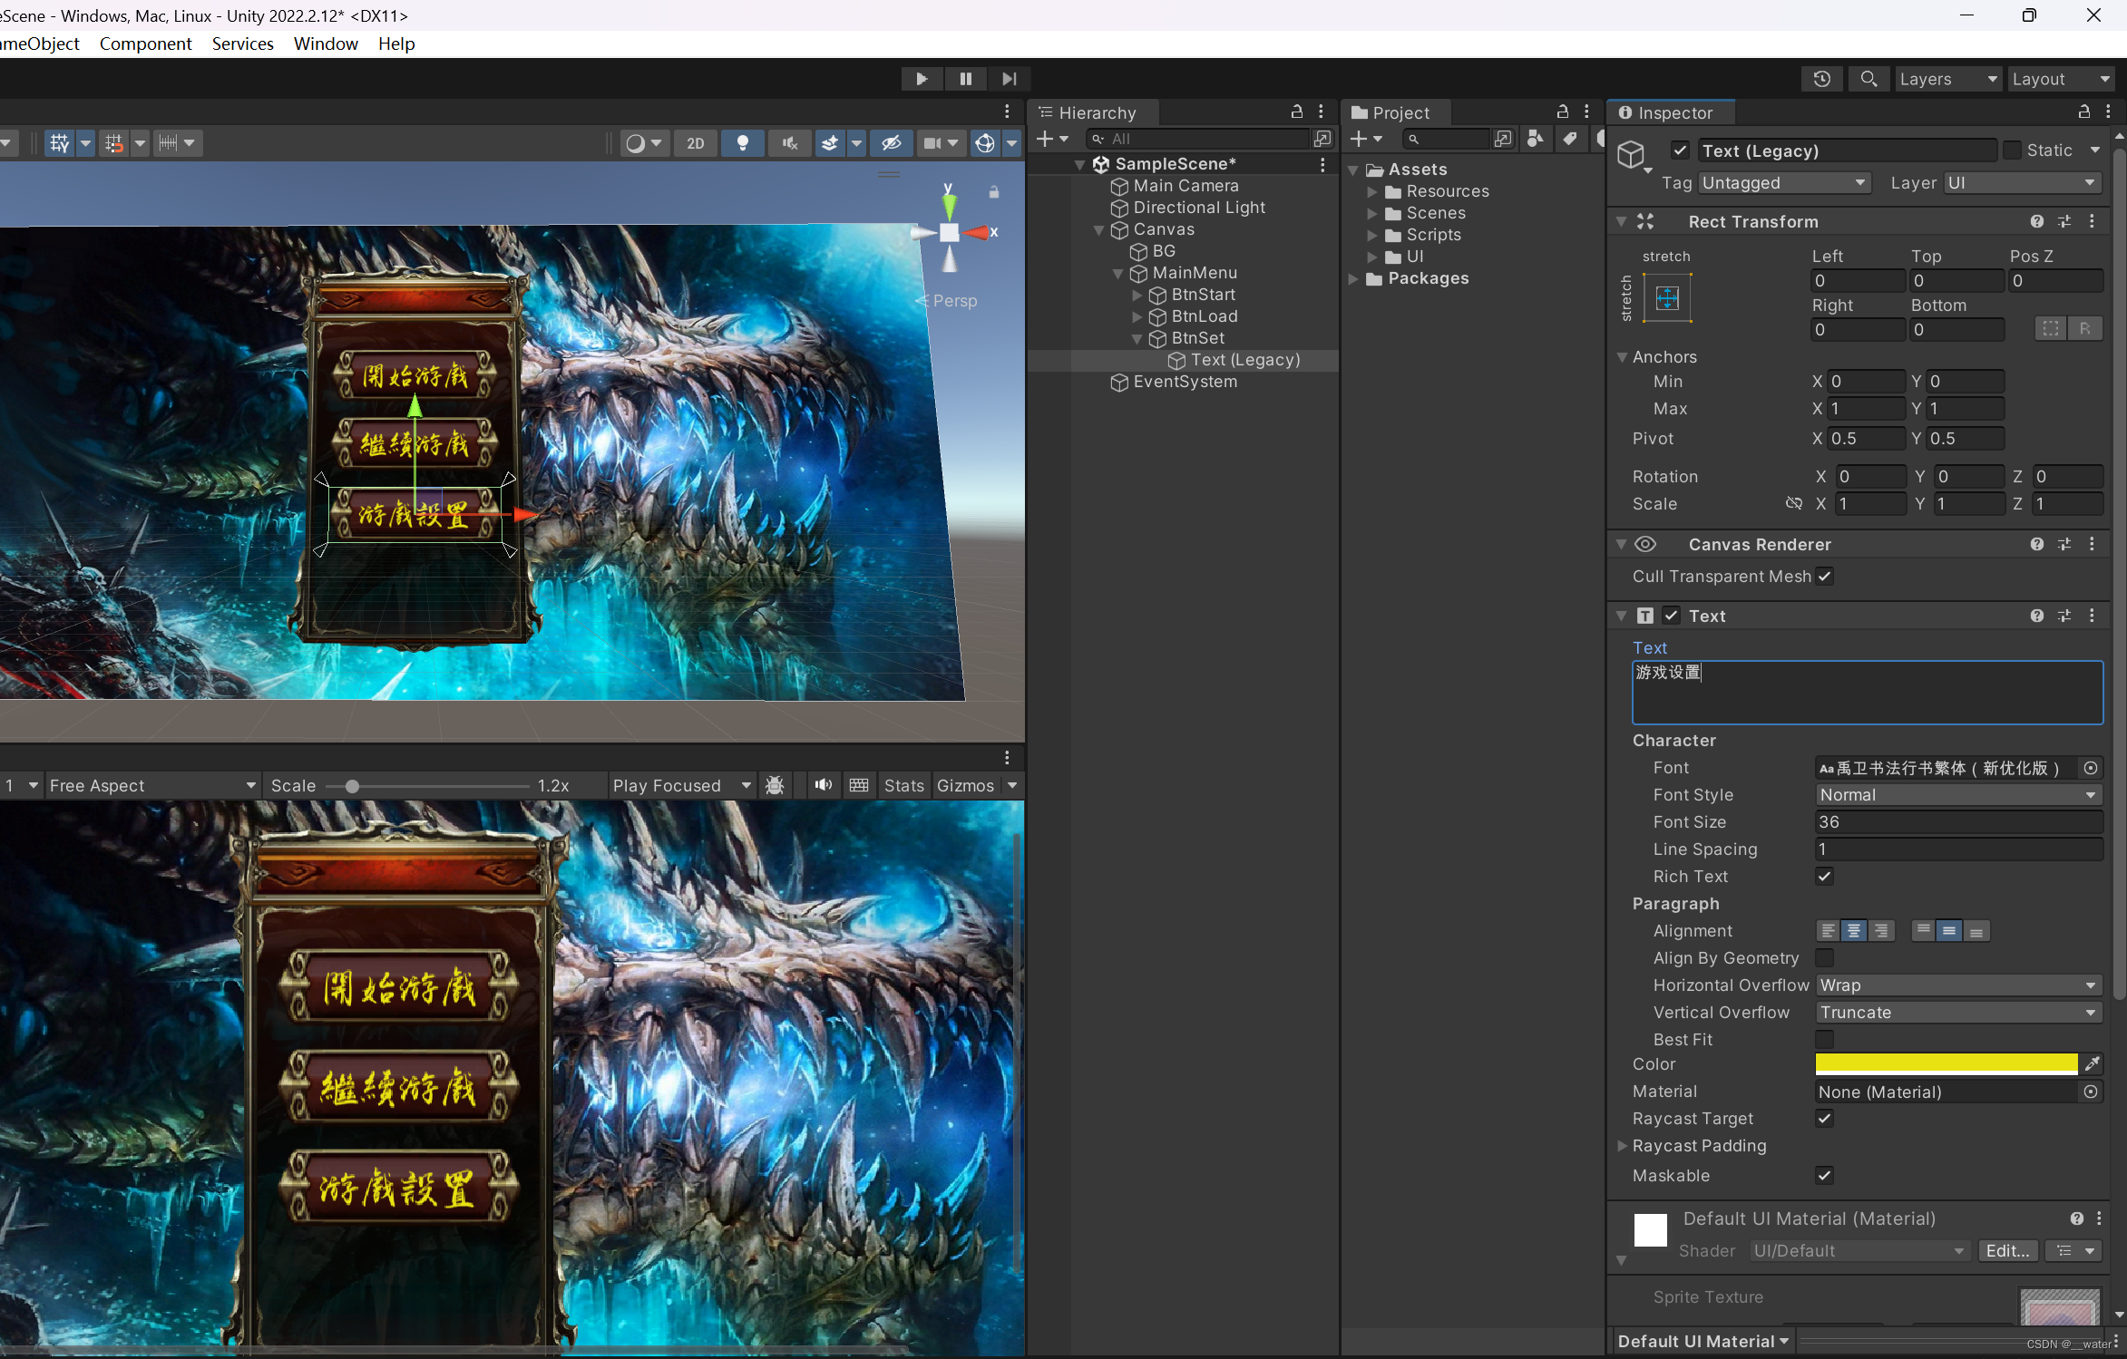2127x1359 pixels.
Task: Toggle Maskable checkbox
Action: click(x=1825, y=1176)
